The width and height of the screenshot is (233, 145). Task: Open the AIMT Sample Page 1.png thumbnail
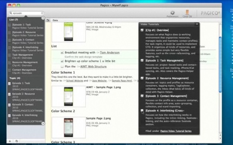coord(69,96)
